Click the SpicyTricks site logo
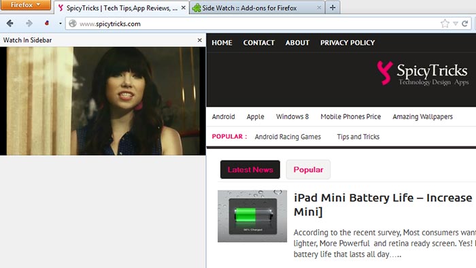The height and width of the screenshot is (268, 476). [x=423, y=73]
